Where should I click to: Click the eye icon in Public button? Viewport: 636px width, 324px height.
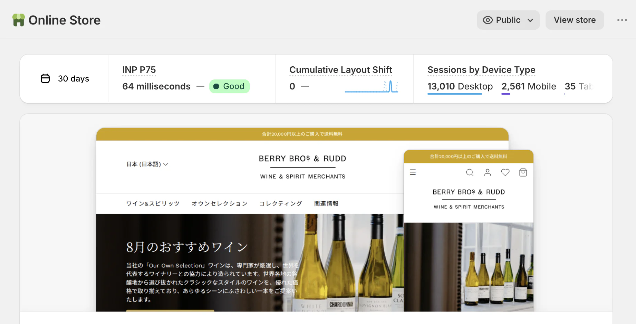(488, 20)
